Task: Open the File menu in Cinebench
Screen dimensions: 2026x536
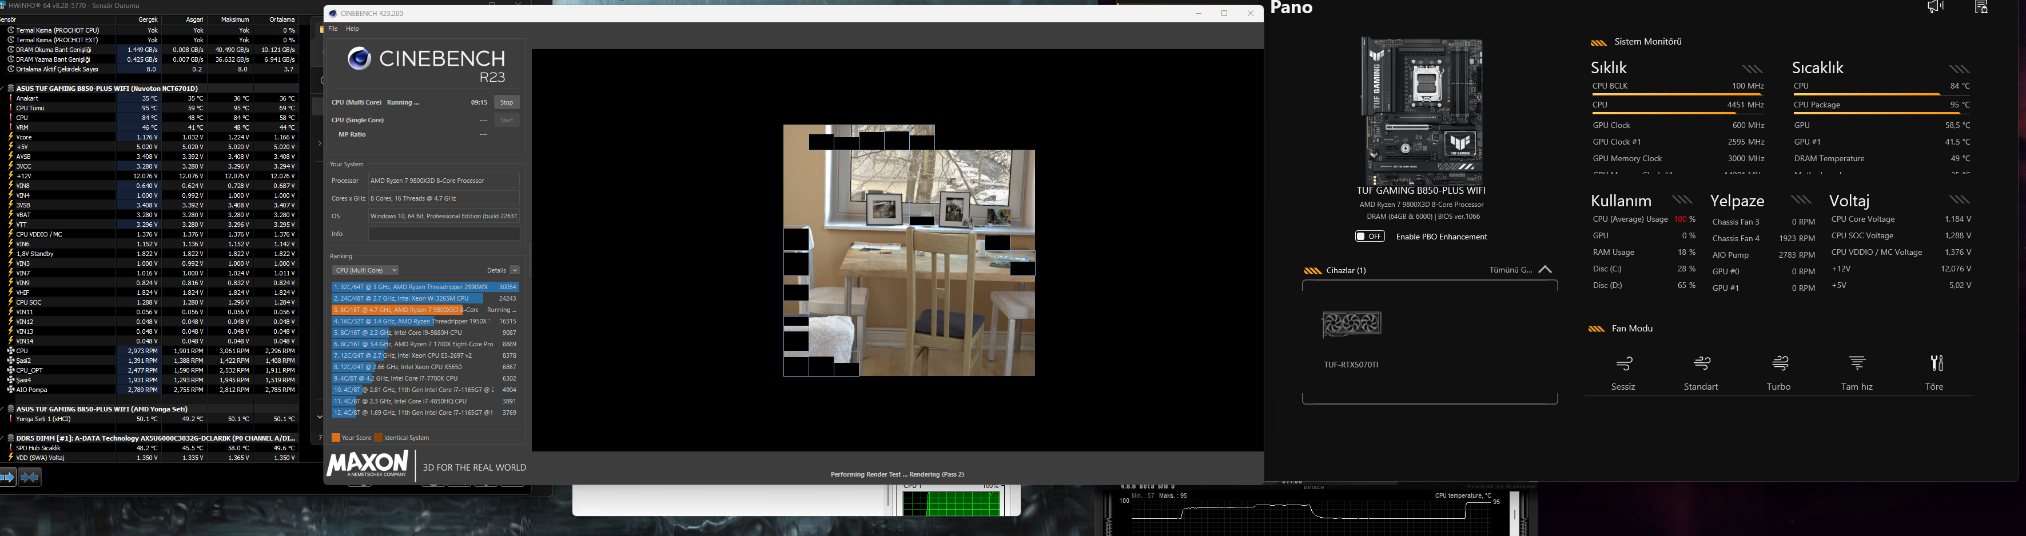Action: pyautogui.click(x=333, y=29)
